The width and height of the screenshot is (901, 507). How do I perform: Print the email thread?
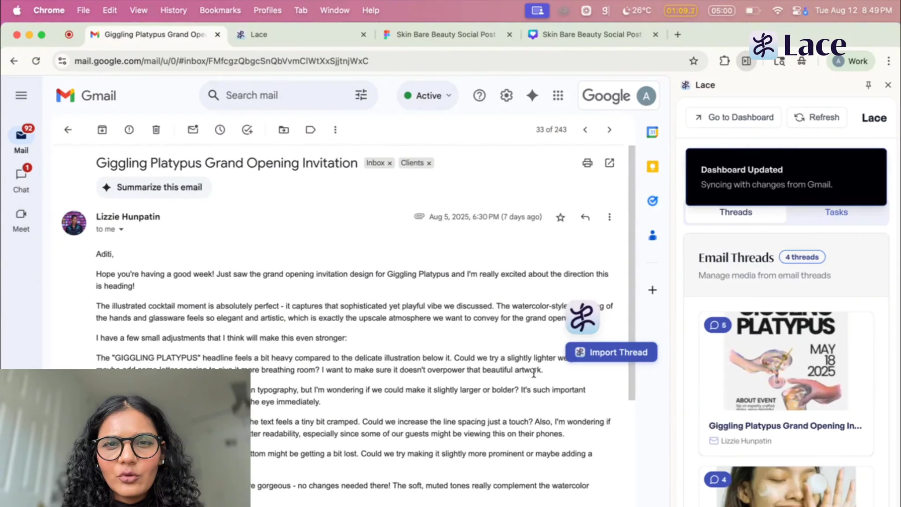tap(587, 163)
